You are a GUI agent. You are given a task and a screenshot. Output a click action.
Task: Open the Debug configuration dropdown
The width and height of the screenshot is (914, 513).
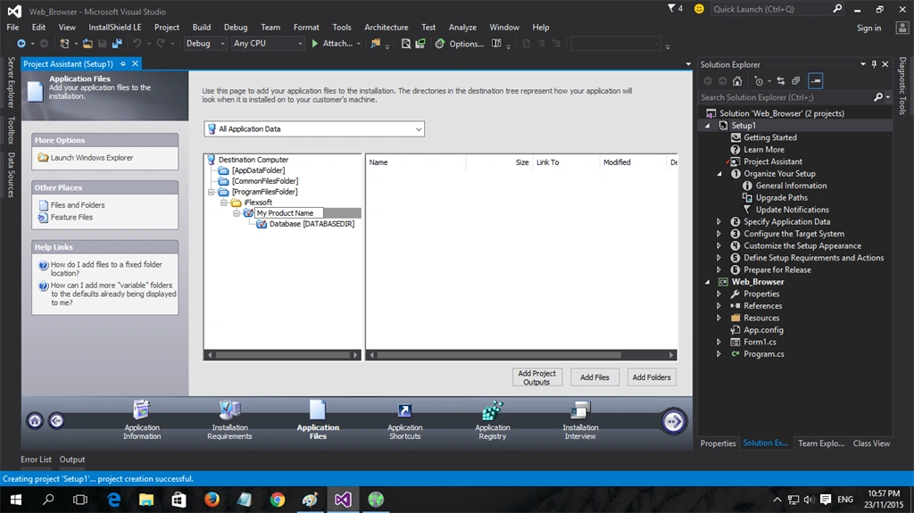click(x=205, y=43)
